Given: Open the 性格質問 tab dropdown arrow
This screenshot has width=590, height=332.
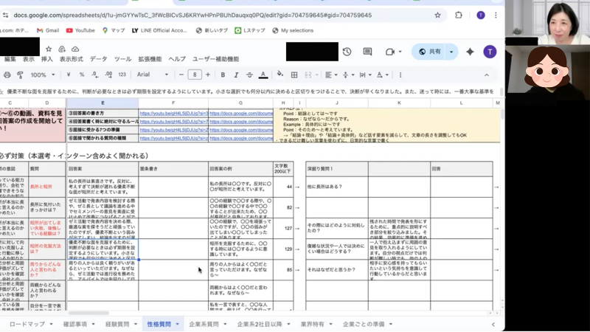Looking at the screenshot, I should (x=177, y=324).
